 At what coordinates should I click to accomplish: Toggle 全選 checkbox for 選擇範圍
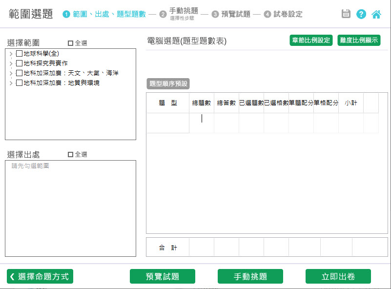coord(70,43)
